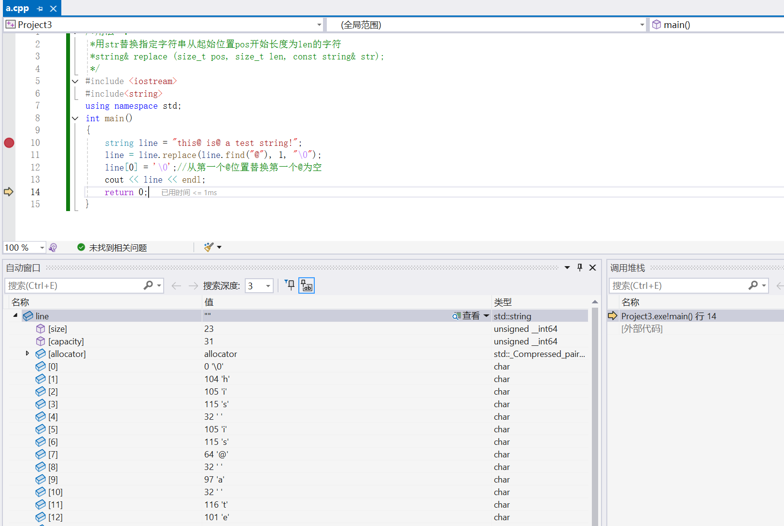Close the 自动窗口 panel
Screen dimensions: 784x526
(593, 268)
